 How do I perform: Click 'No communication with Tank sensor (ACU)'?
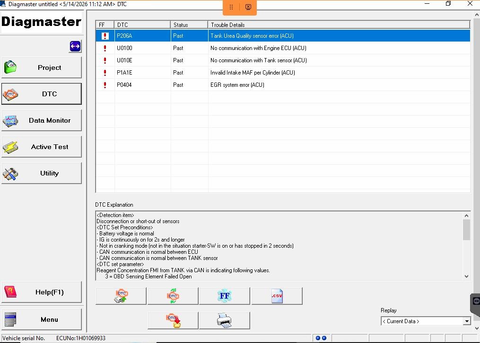tap(258, 60)
